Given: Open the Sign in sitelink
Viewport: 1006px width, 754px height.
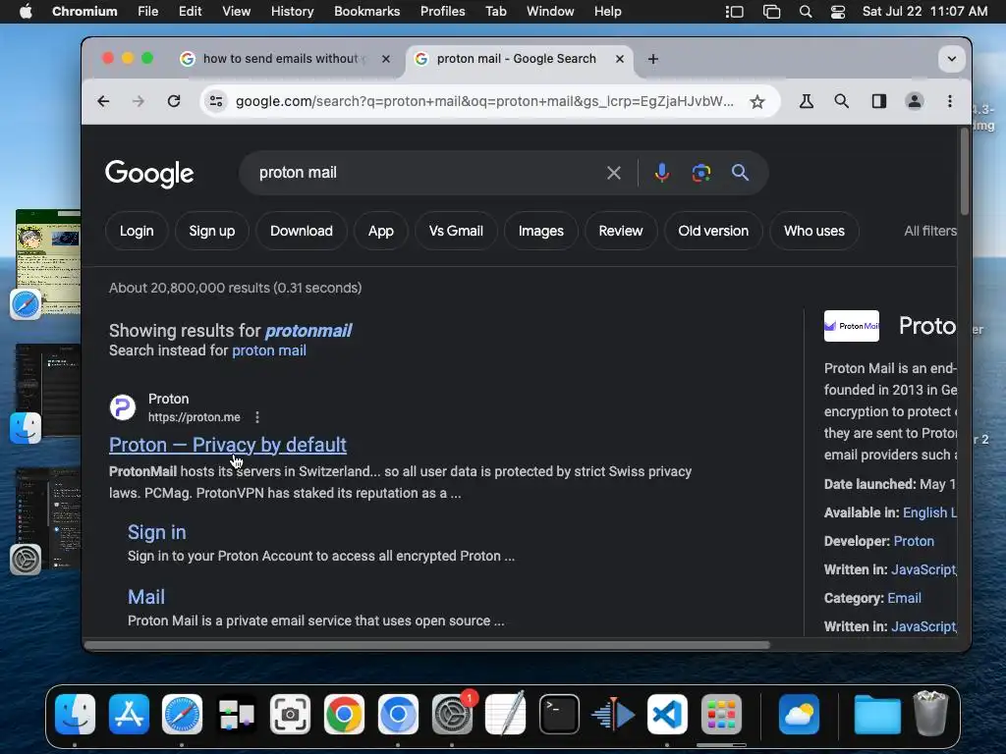Looking at the screenshot, I should [x=156, y=532].
